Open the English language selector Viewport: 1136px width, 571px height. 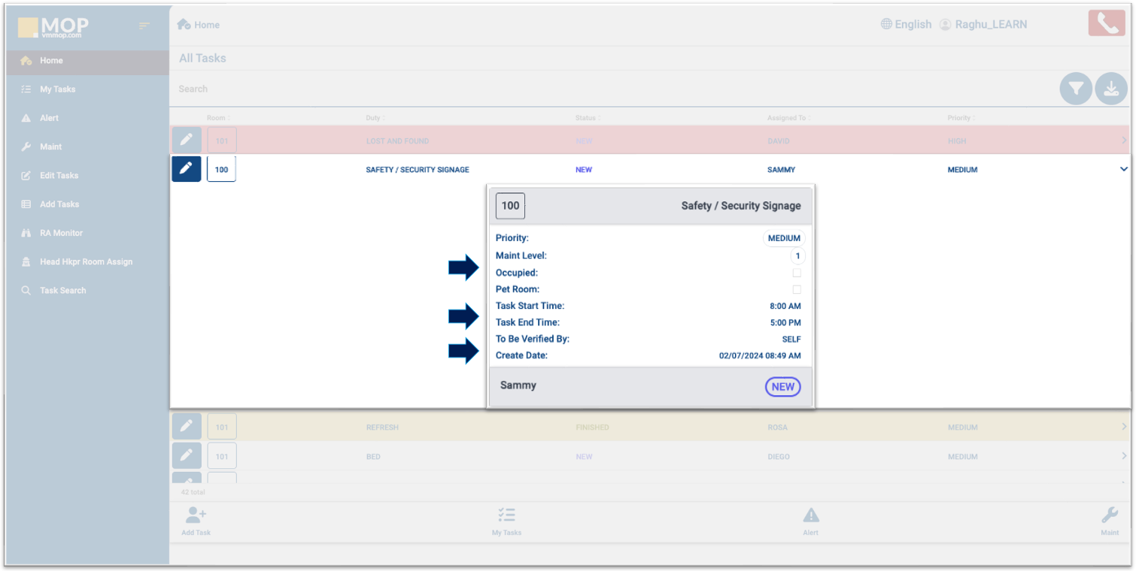tap(906, 25)
